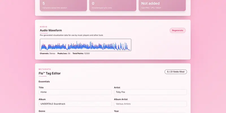The height and width of the screenshot is (113, 226).
Task: Select the Album field with UNDERTALE Soundtrack
Action: [75, 104]
